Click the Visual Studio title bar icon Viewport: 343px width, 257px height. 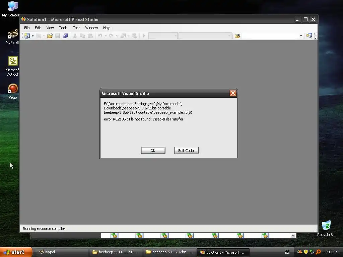pos(23,19)
